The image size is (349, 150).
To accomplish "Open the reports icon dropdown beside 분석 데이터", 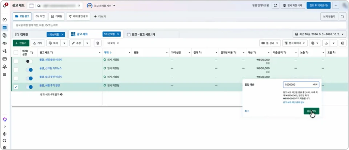I will 315,43.
